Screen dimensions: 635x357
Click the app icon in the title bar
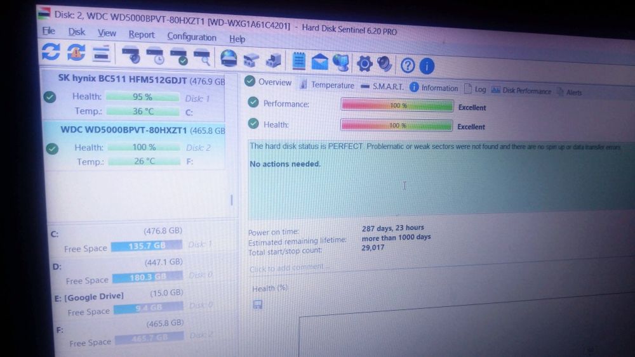[x=44, y=13]
